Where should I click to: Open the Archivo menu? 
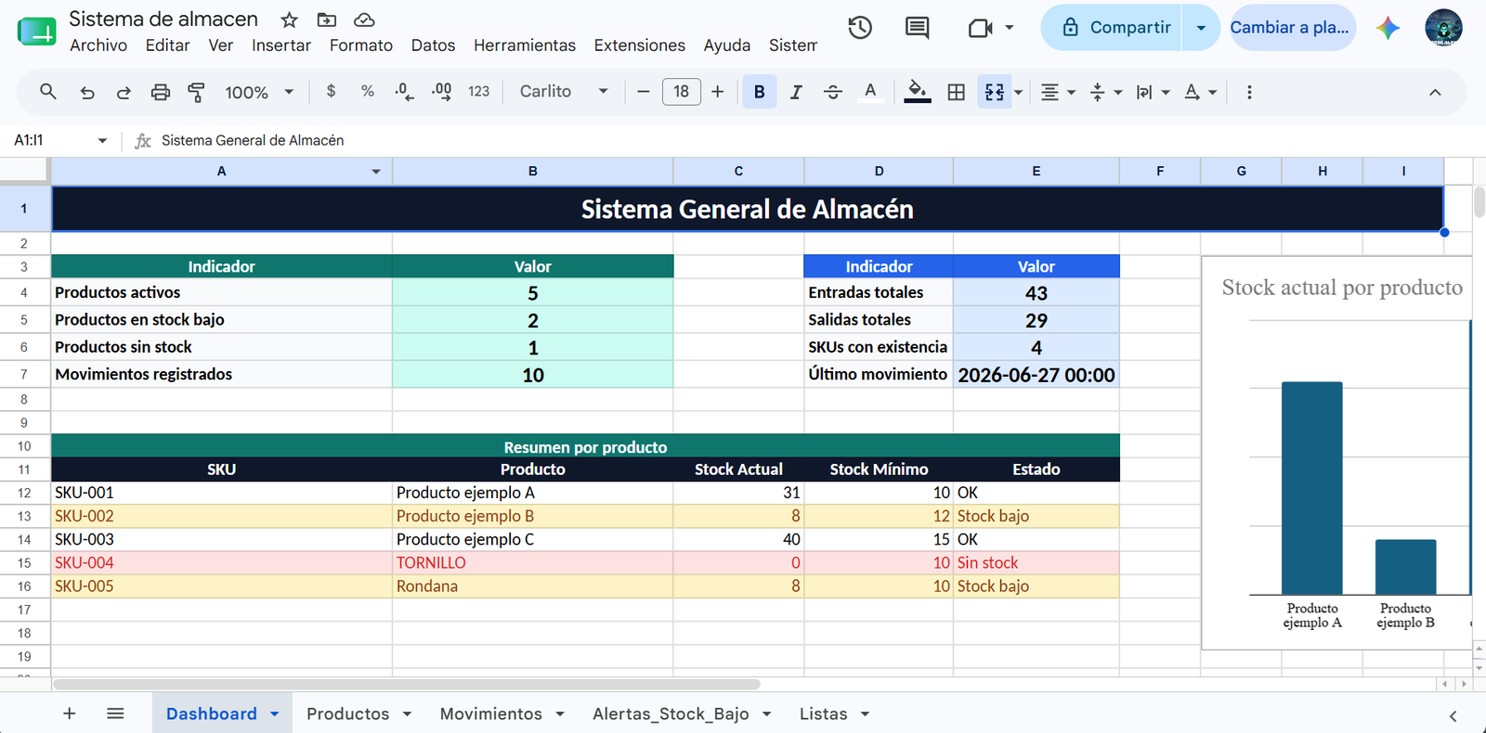(x=98, y=45)
